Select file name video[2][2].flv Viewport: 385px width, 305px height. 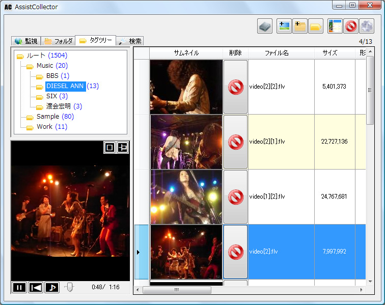tap(267, 87)
